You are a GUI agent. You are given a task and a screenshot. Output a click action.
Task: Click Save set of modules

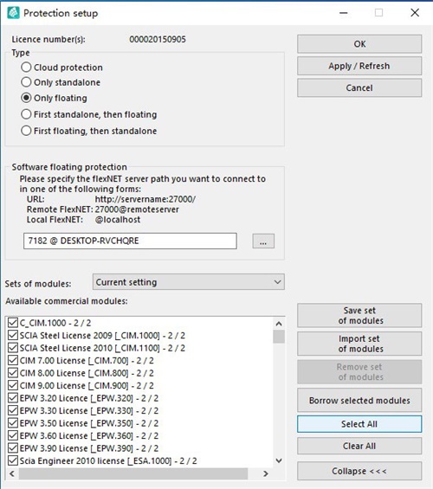(x=359, y=315)
